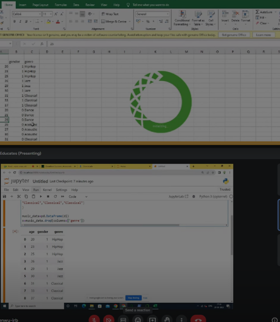
Task: Open the Calibri font name dropdown
Action: click(40, 14)
